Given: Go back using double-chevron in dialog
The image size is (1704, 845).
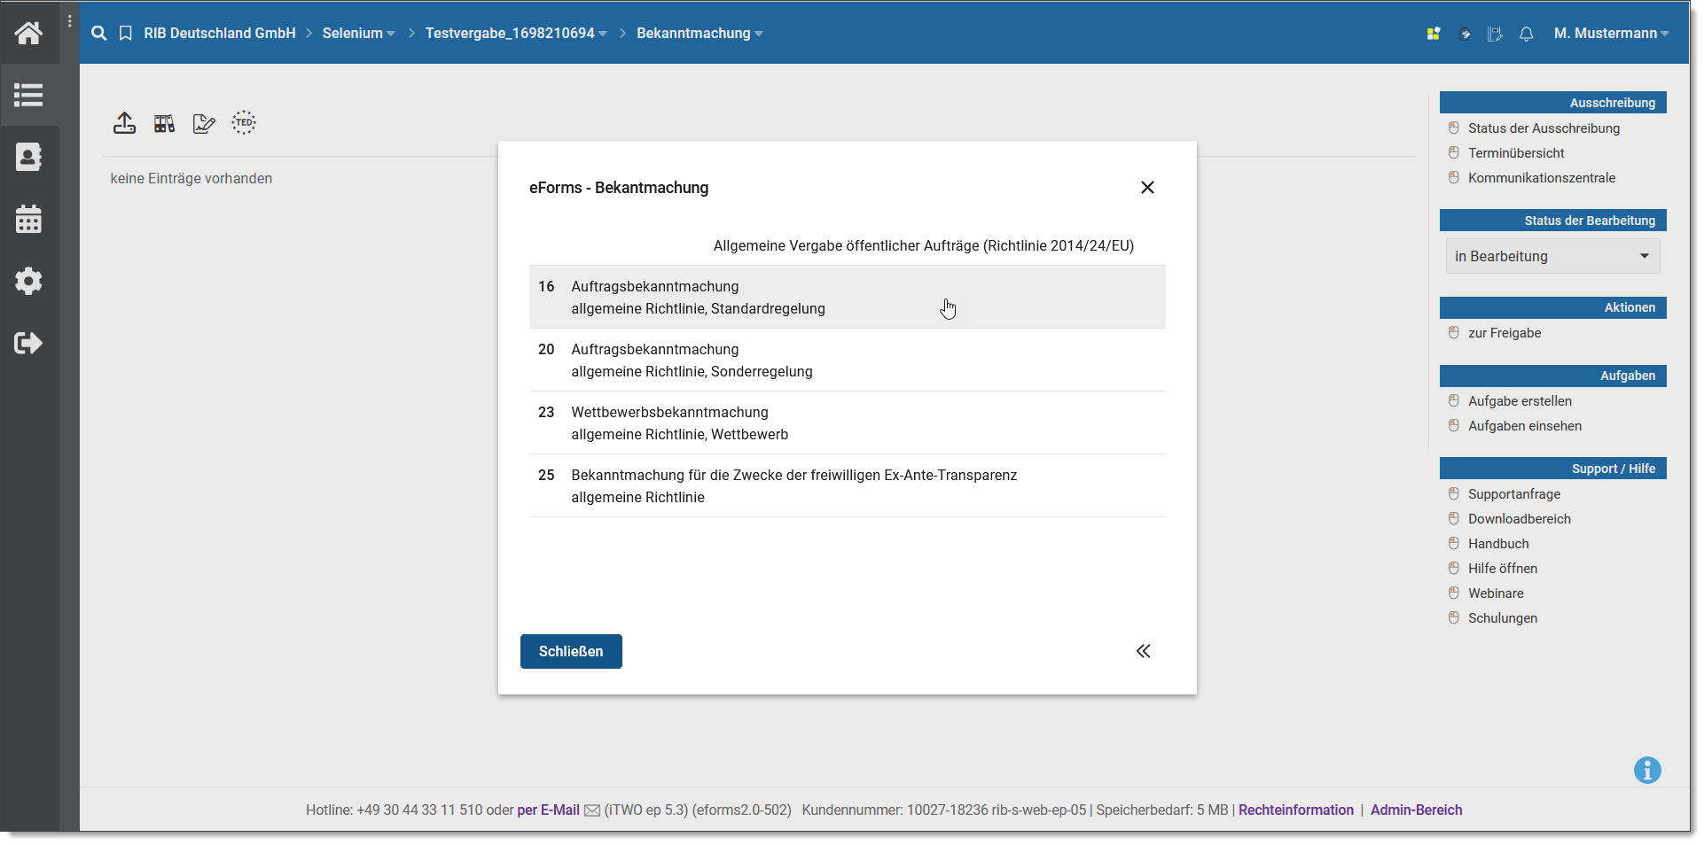Looking at the screenshot, I should (x=1144, y=651).
